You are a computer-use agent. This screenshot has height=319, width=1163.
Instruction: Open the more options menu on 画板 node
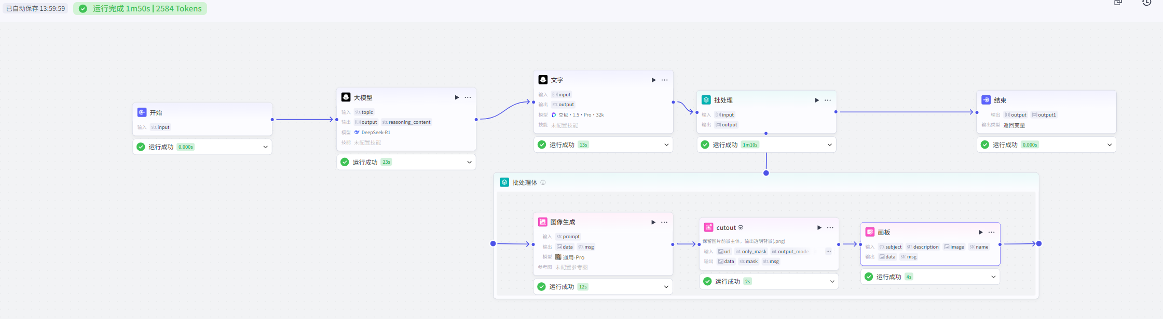pyautogui.click(x=991, y=233)
